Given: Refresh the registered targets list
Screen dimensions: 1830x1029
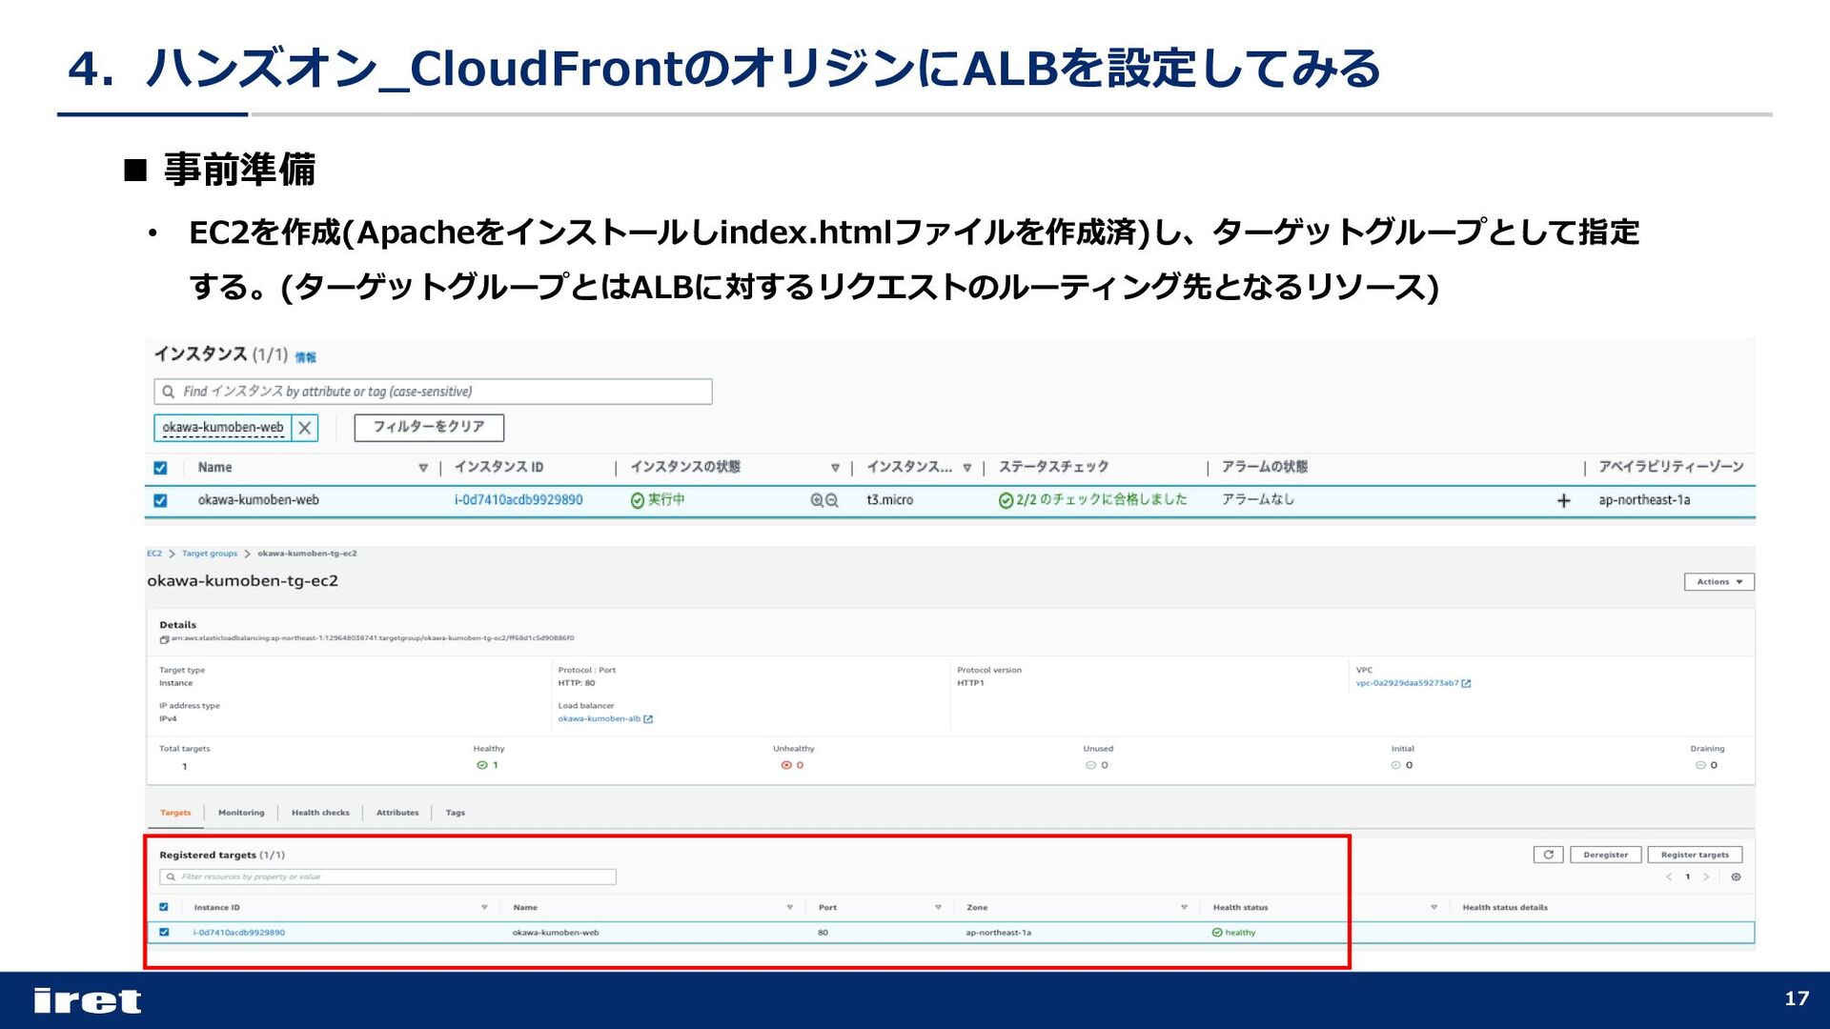Looking at the screenshot, I should [1548, 855].
